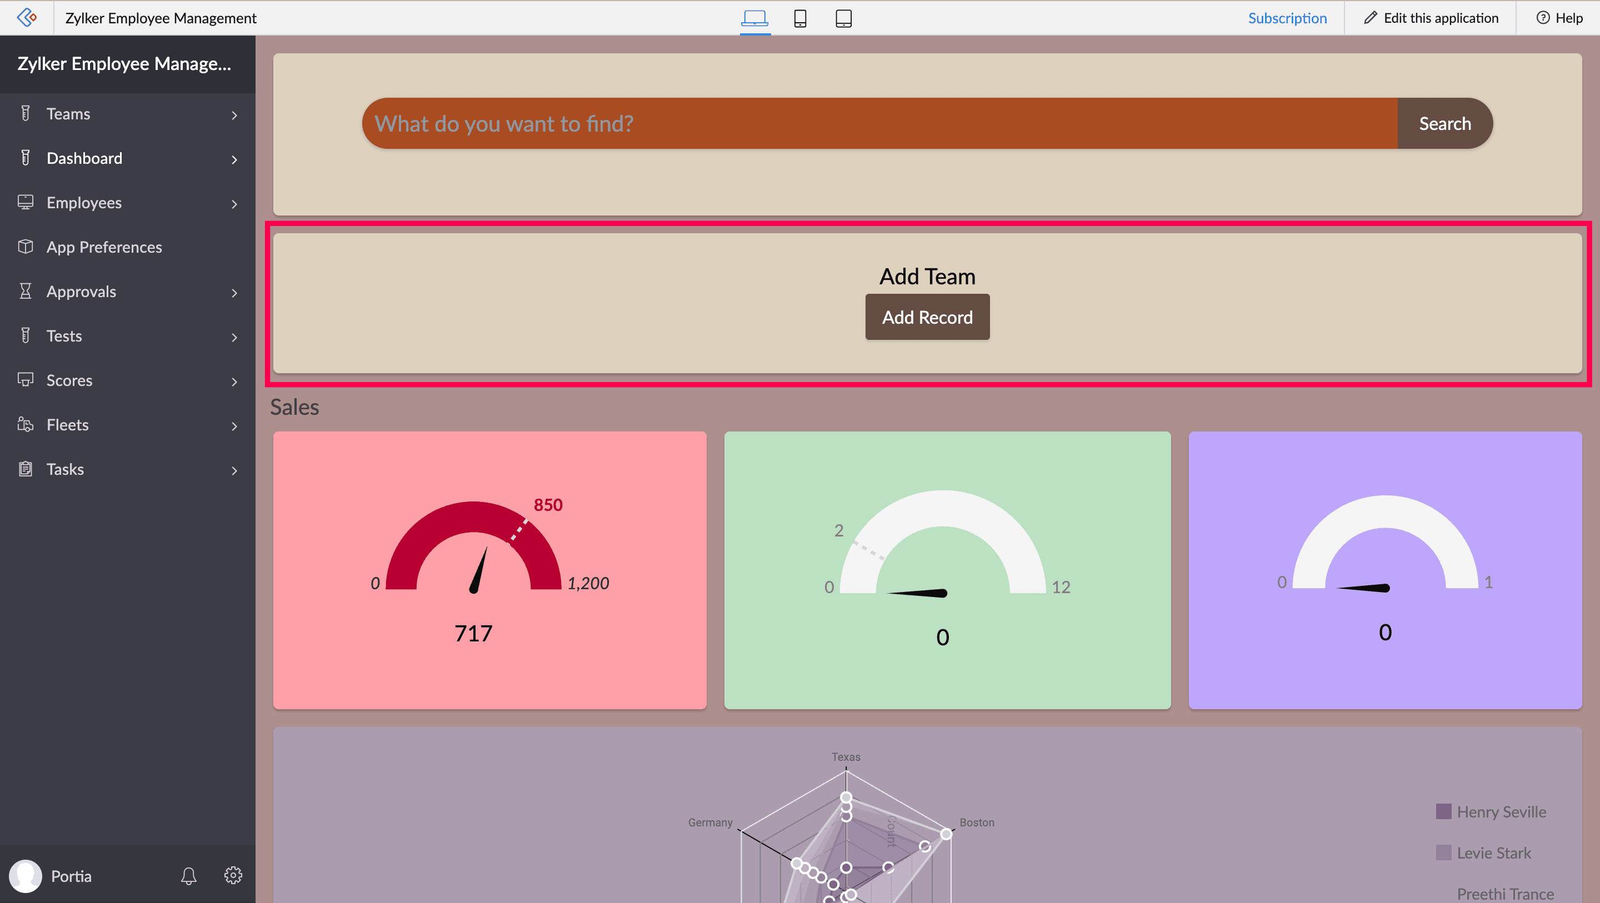Click the Add Record button
Screen dimensions: 1600x903
pyautogui.click(x=927, y=317)
